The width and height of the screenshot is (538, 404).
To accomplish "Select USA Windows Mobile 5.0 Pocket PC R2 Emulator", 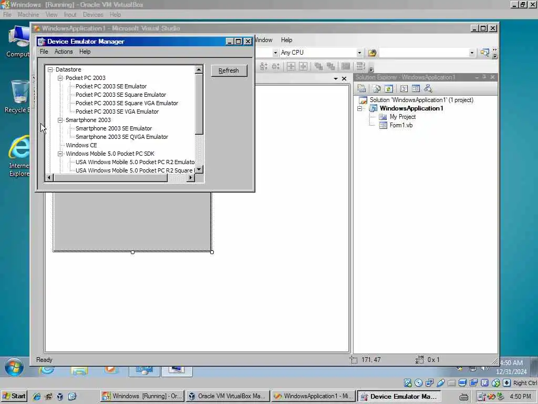I will tap(135, 162).
